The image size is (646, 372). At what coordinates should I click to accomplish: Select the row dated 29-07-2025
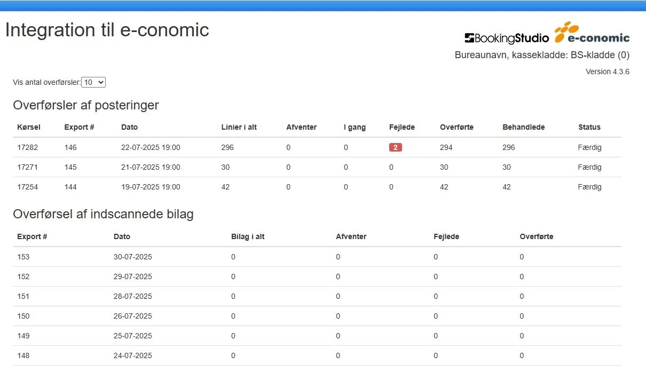coord(132,276)
